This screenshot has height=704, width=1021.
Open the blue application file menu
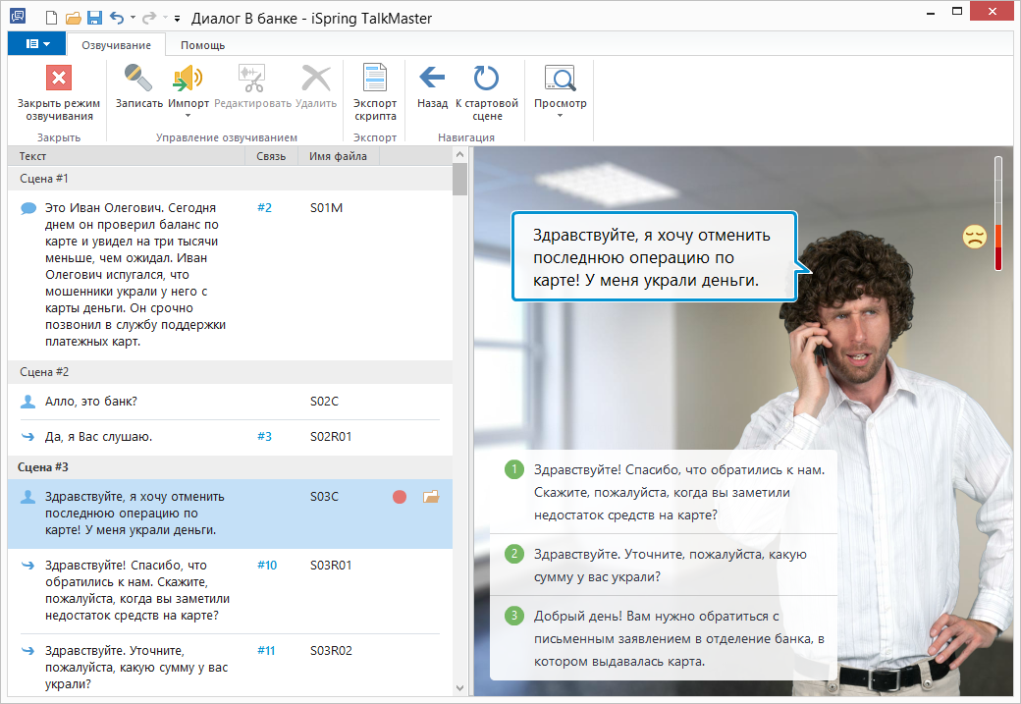pyautogui.click(x=37, y=43)
